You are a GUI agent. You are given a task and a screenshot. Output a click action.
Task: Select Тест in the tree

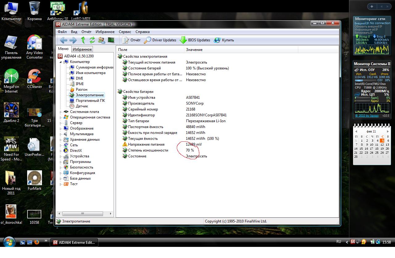pyautogui.click(x=74, y=184)
